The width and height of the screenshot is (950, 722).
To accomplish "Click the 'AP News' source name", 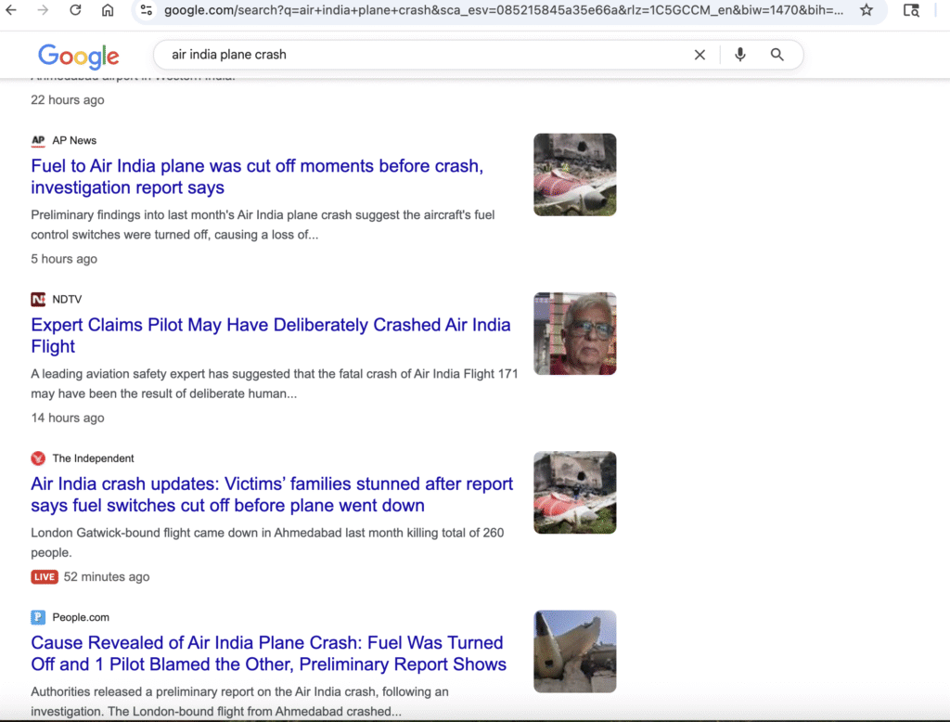I will pyautogui.click(x=74, y=141).
